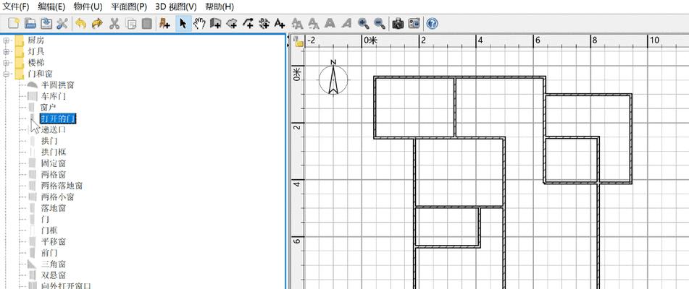Image resolution: width=689 pixels, height=289 pixels.
Task: Select the 门和窗 category folder
Action: click(40, 74)
